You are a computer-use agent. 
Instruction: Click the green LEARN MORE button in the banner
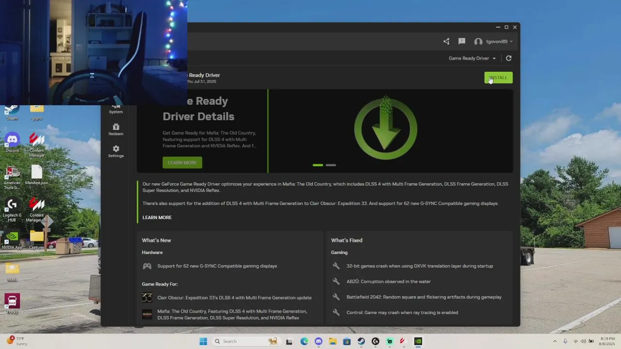(182, 162)
